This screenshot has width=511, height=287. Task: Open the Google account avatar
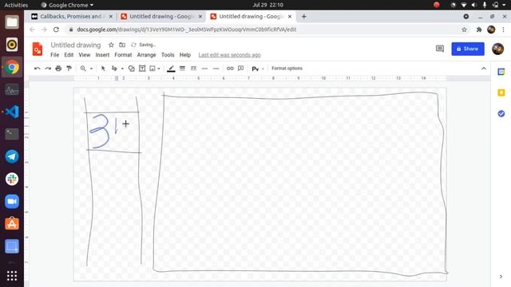497,49
